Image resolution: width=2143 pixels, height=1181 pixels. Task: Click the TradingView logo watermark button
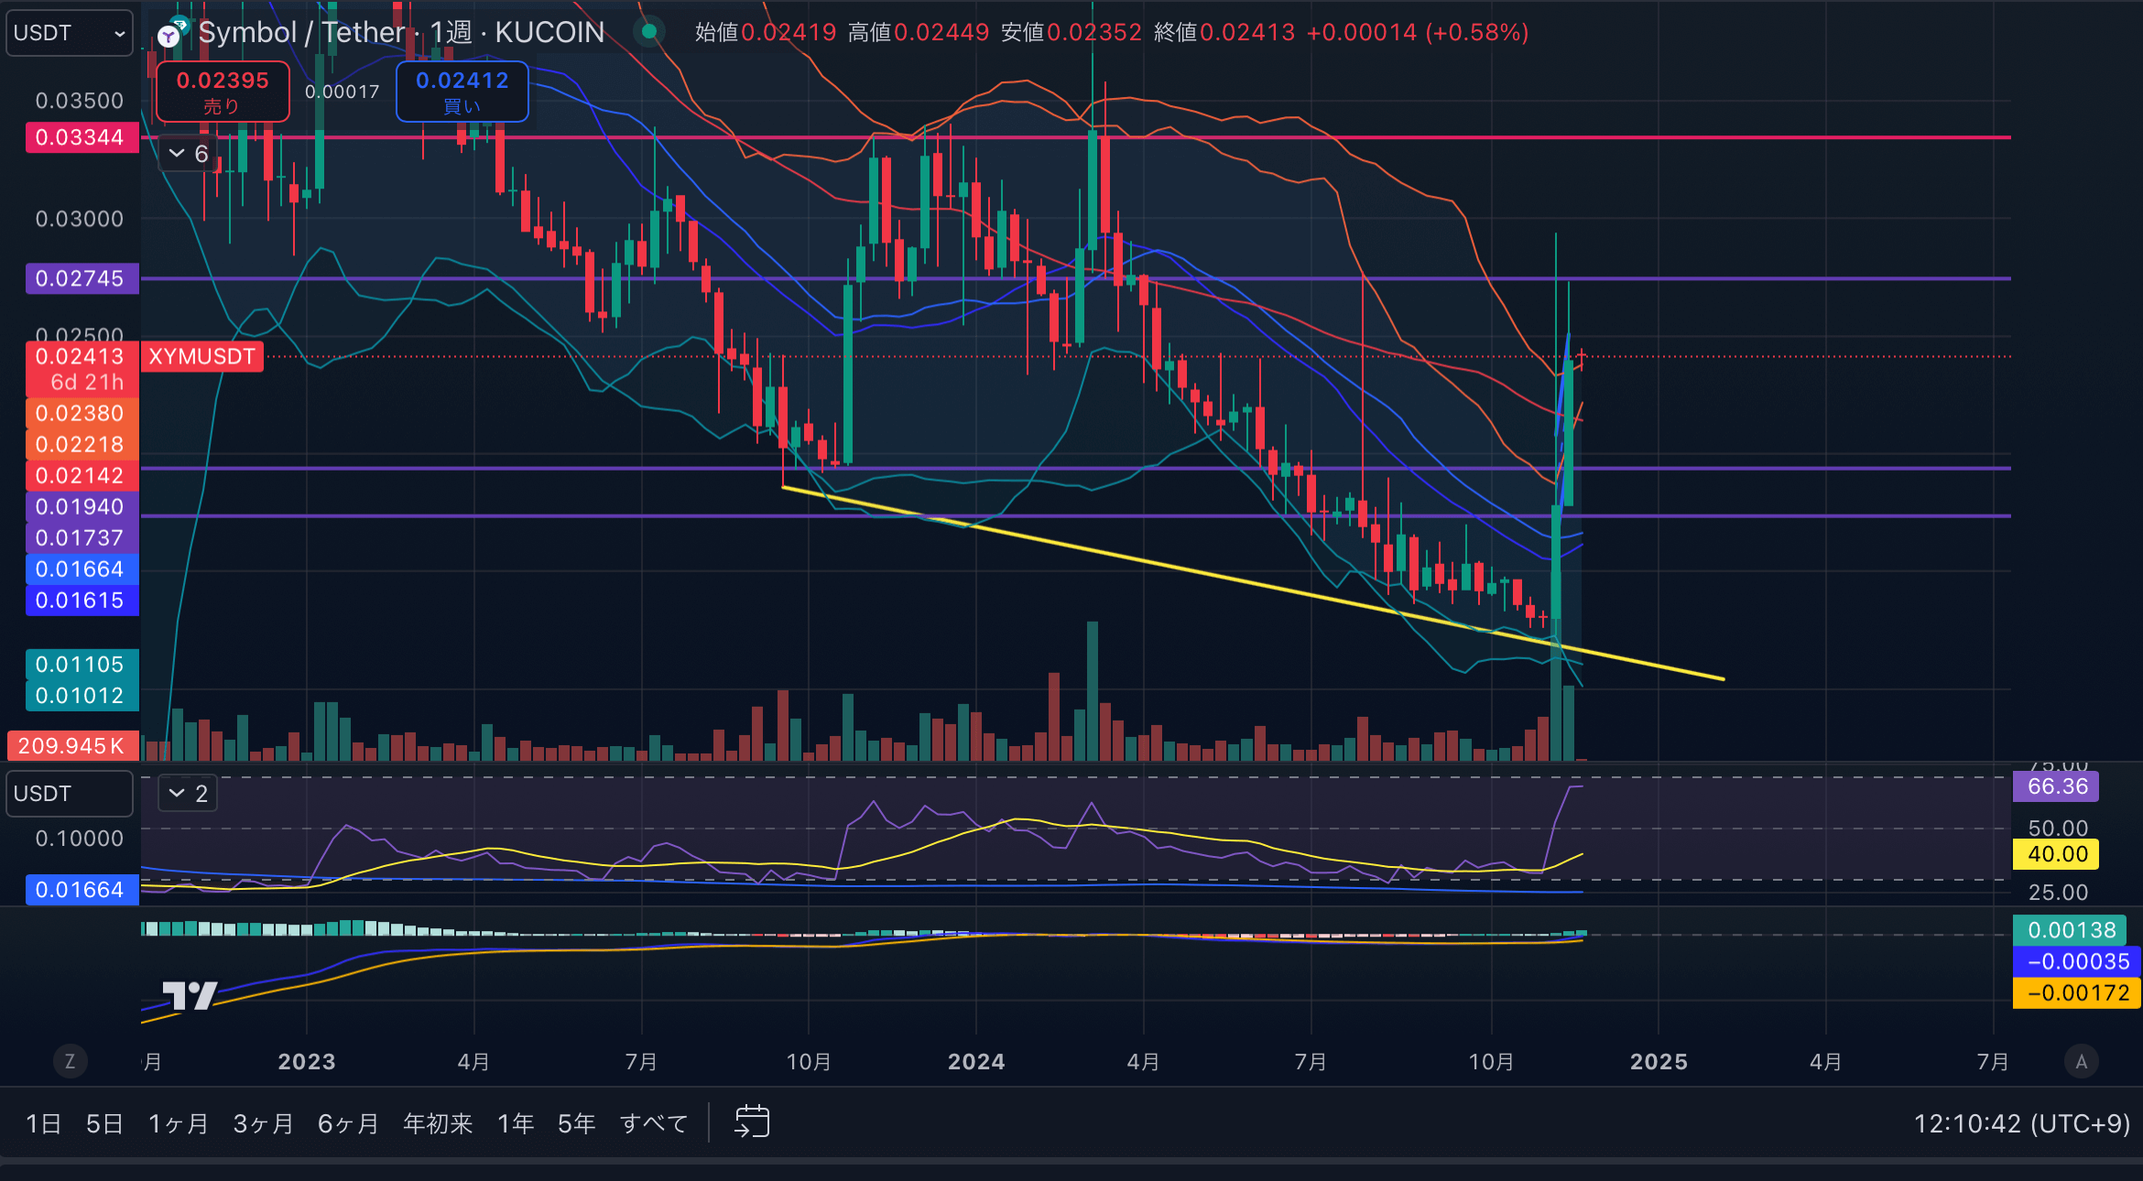click(190, 995)
